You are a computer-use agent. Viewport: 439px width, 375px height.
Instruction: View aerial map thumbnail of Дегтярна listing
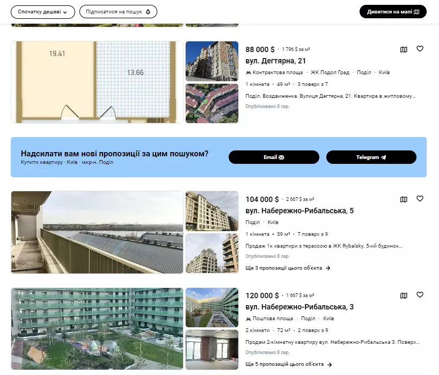coord(211,103)
